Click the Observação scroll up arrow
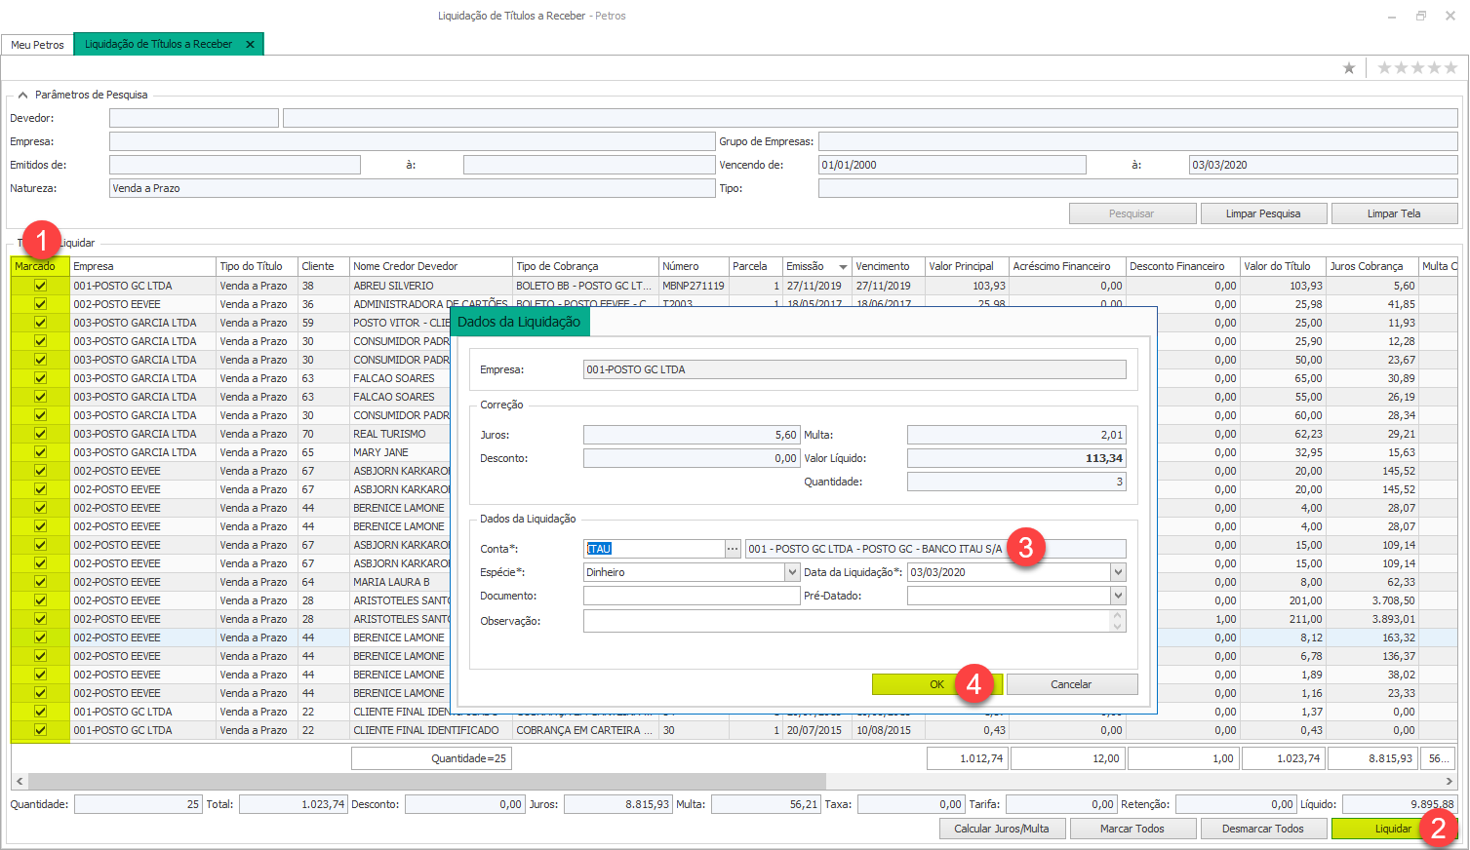Screen dimensions: 1470x850 click(x=1118, y=615)
